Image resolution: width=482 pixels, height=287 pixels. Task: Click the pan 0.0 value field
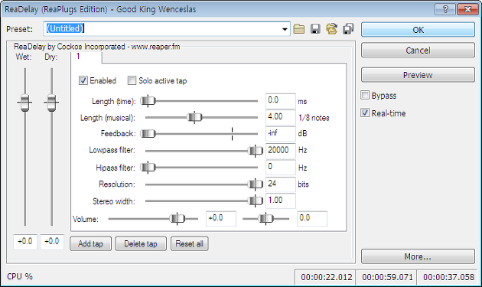pos(312,219)
